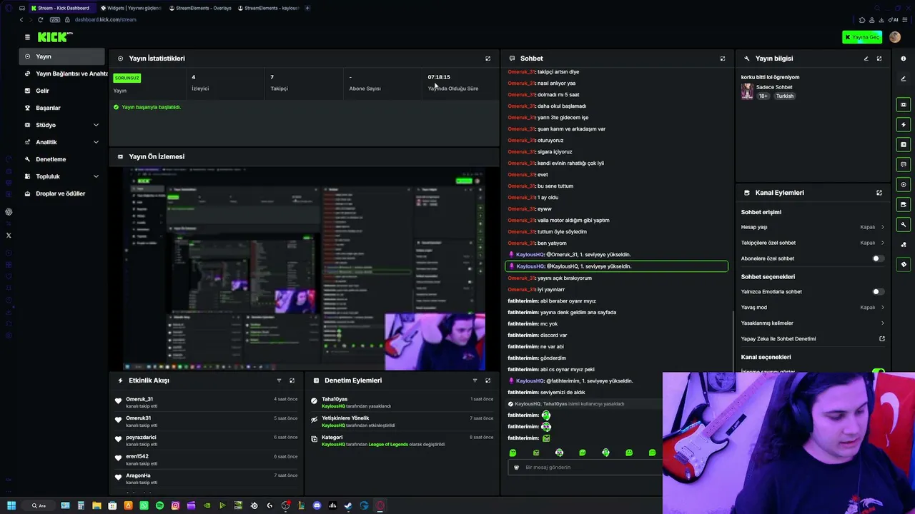Open Discord from the Windows taskbar
The height and width of the screenshot is (514, 915).
tap(317, 505)
